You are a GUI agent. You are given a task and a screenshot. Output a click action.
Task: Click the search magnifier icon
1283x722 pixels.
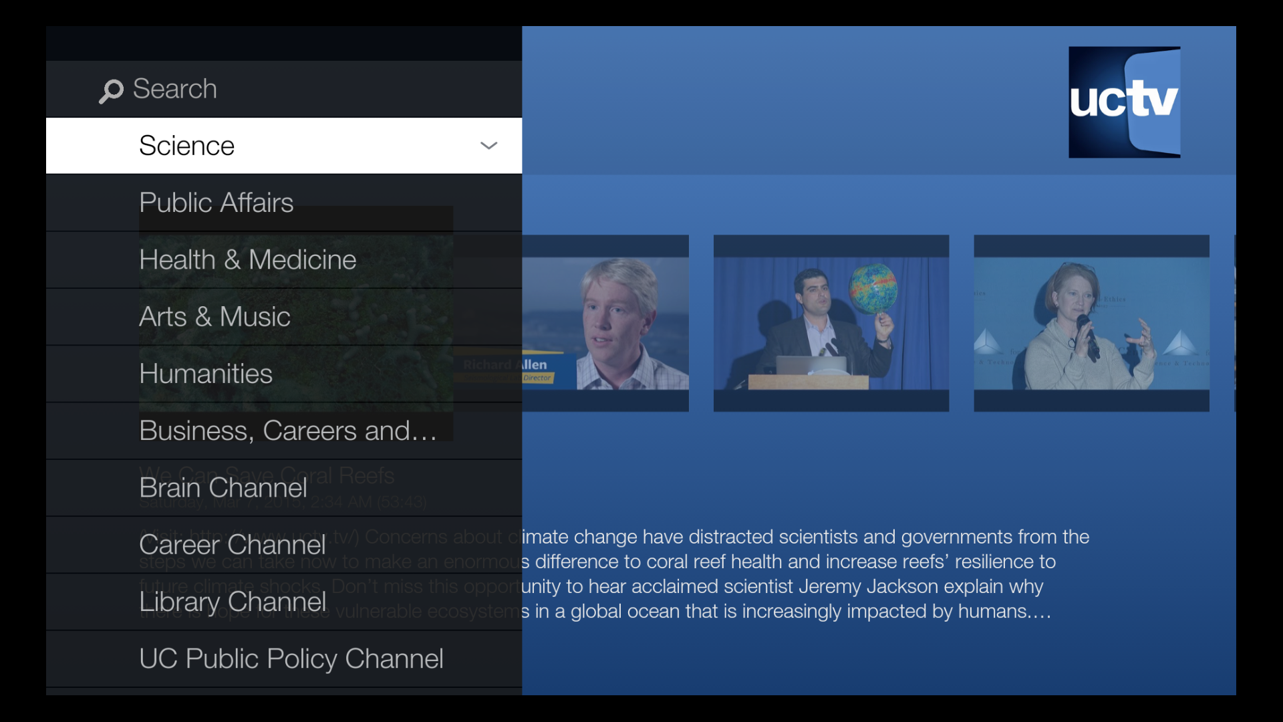111,91
